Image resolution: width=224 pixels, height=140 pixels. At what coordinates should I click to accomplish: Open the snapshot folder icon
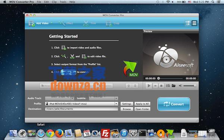pyautogui.click(x=174, y=85)
